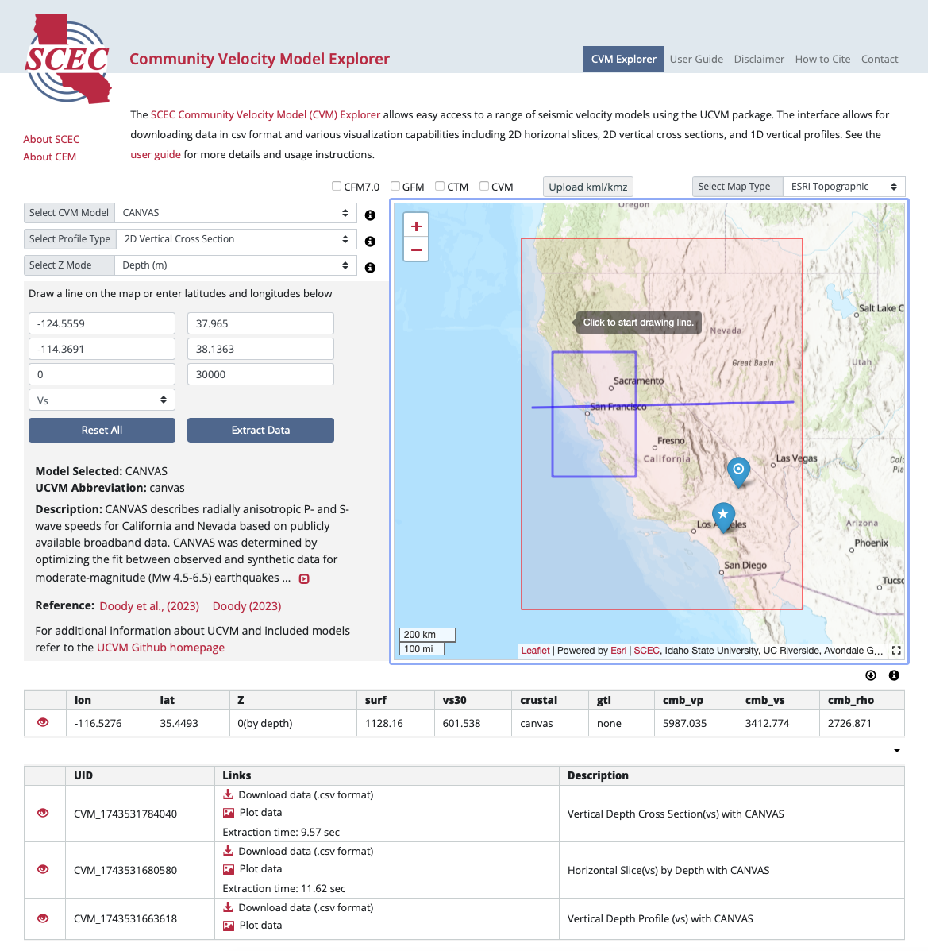
Task: Click the ending depth field 30000
Action: (x=260, y=374)
